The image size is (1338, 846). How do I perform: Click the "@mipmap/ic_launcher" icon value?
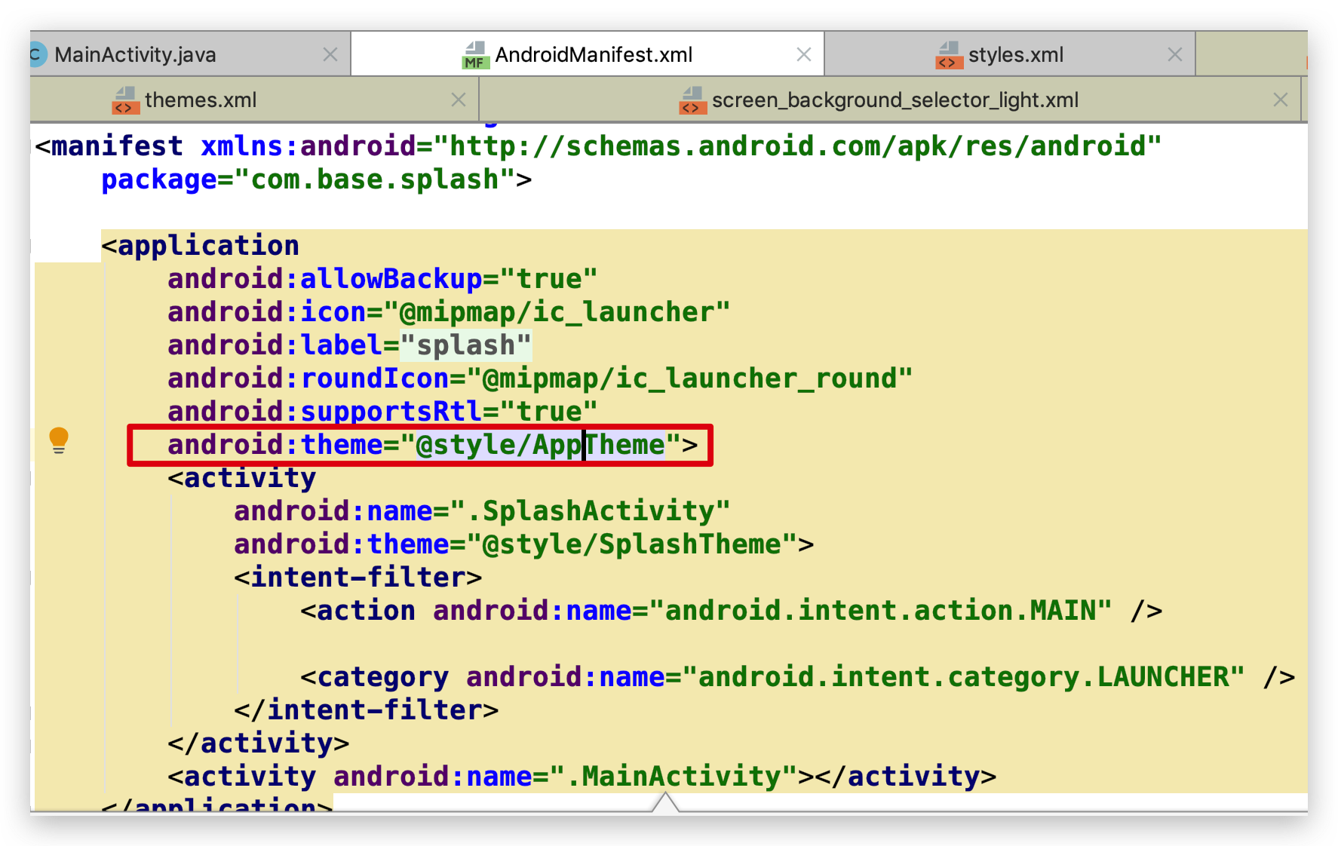[557, 312]
